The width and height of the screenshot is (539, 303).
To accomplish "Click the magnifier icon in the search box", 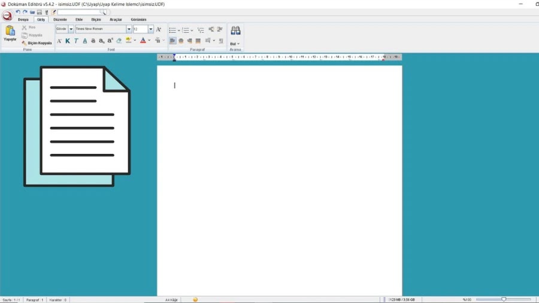I will click(102, 12).
